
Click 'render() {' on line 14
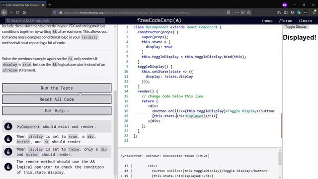pyautogui.click(x=148, y=91)
